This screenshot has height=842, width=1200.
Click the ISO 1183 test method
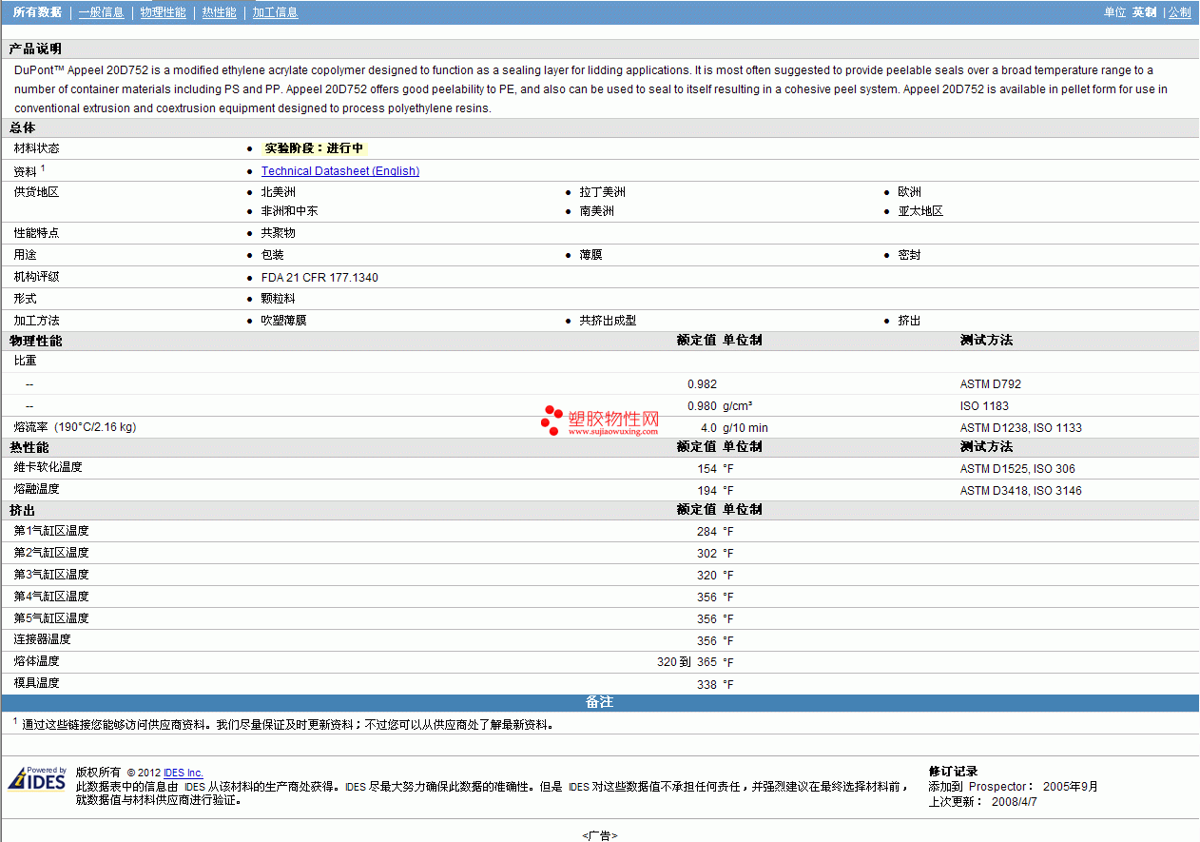(984, 406)
